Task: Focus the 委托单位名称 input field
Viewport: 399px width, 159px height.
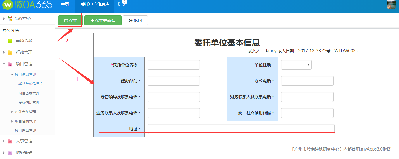Action: point(174,65)
